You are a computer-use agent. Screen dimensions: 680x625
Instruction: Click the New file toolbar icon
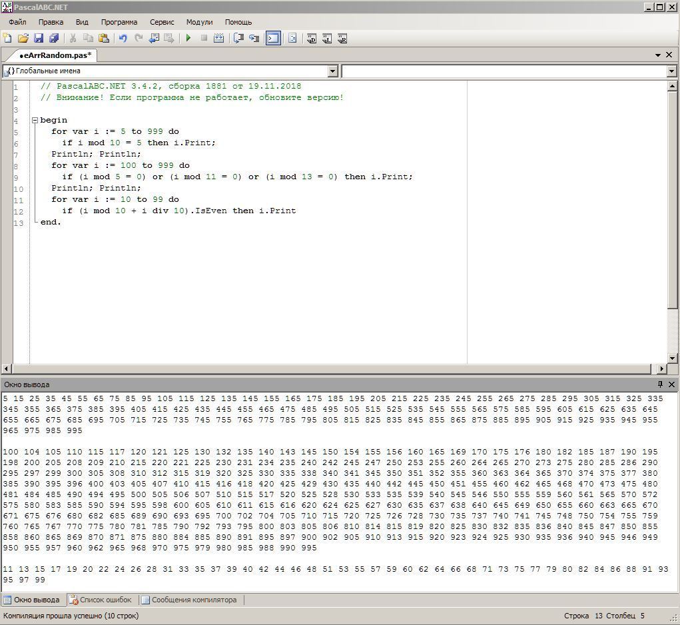pos(7,39)
